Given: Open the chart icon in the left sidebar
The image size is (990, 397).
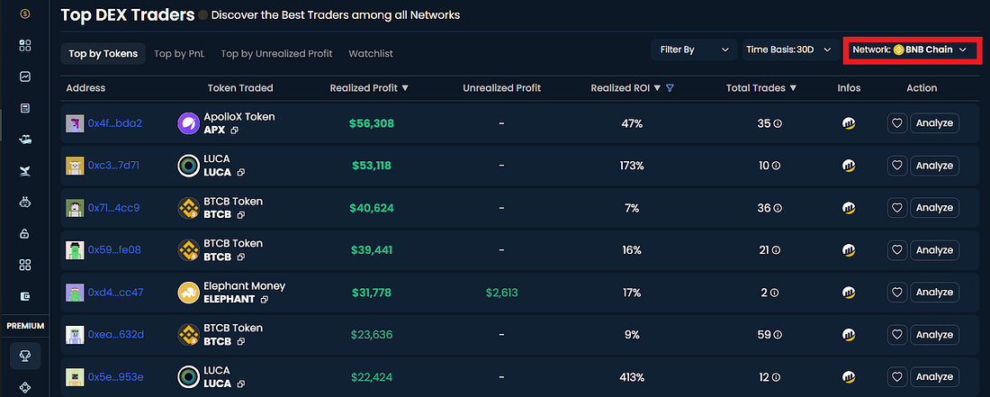Looking at the screenshot, I should point(25,77).
